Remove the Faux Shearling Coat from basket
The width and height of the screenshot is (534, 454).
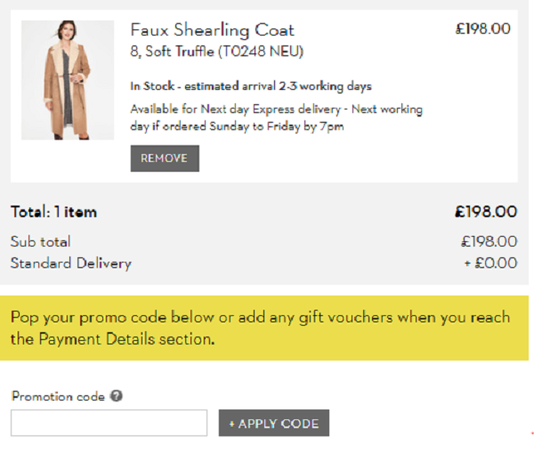click(x=165, y=158)
